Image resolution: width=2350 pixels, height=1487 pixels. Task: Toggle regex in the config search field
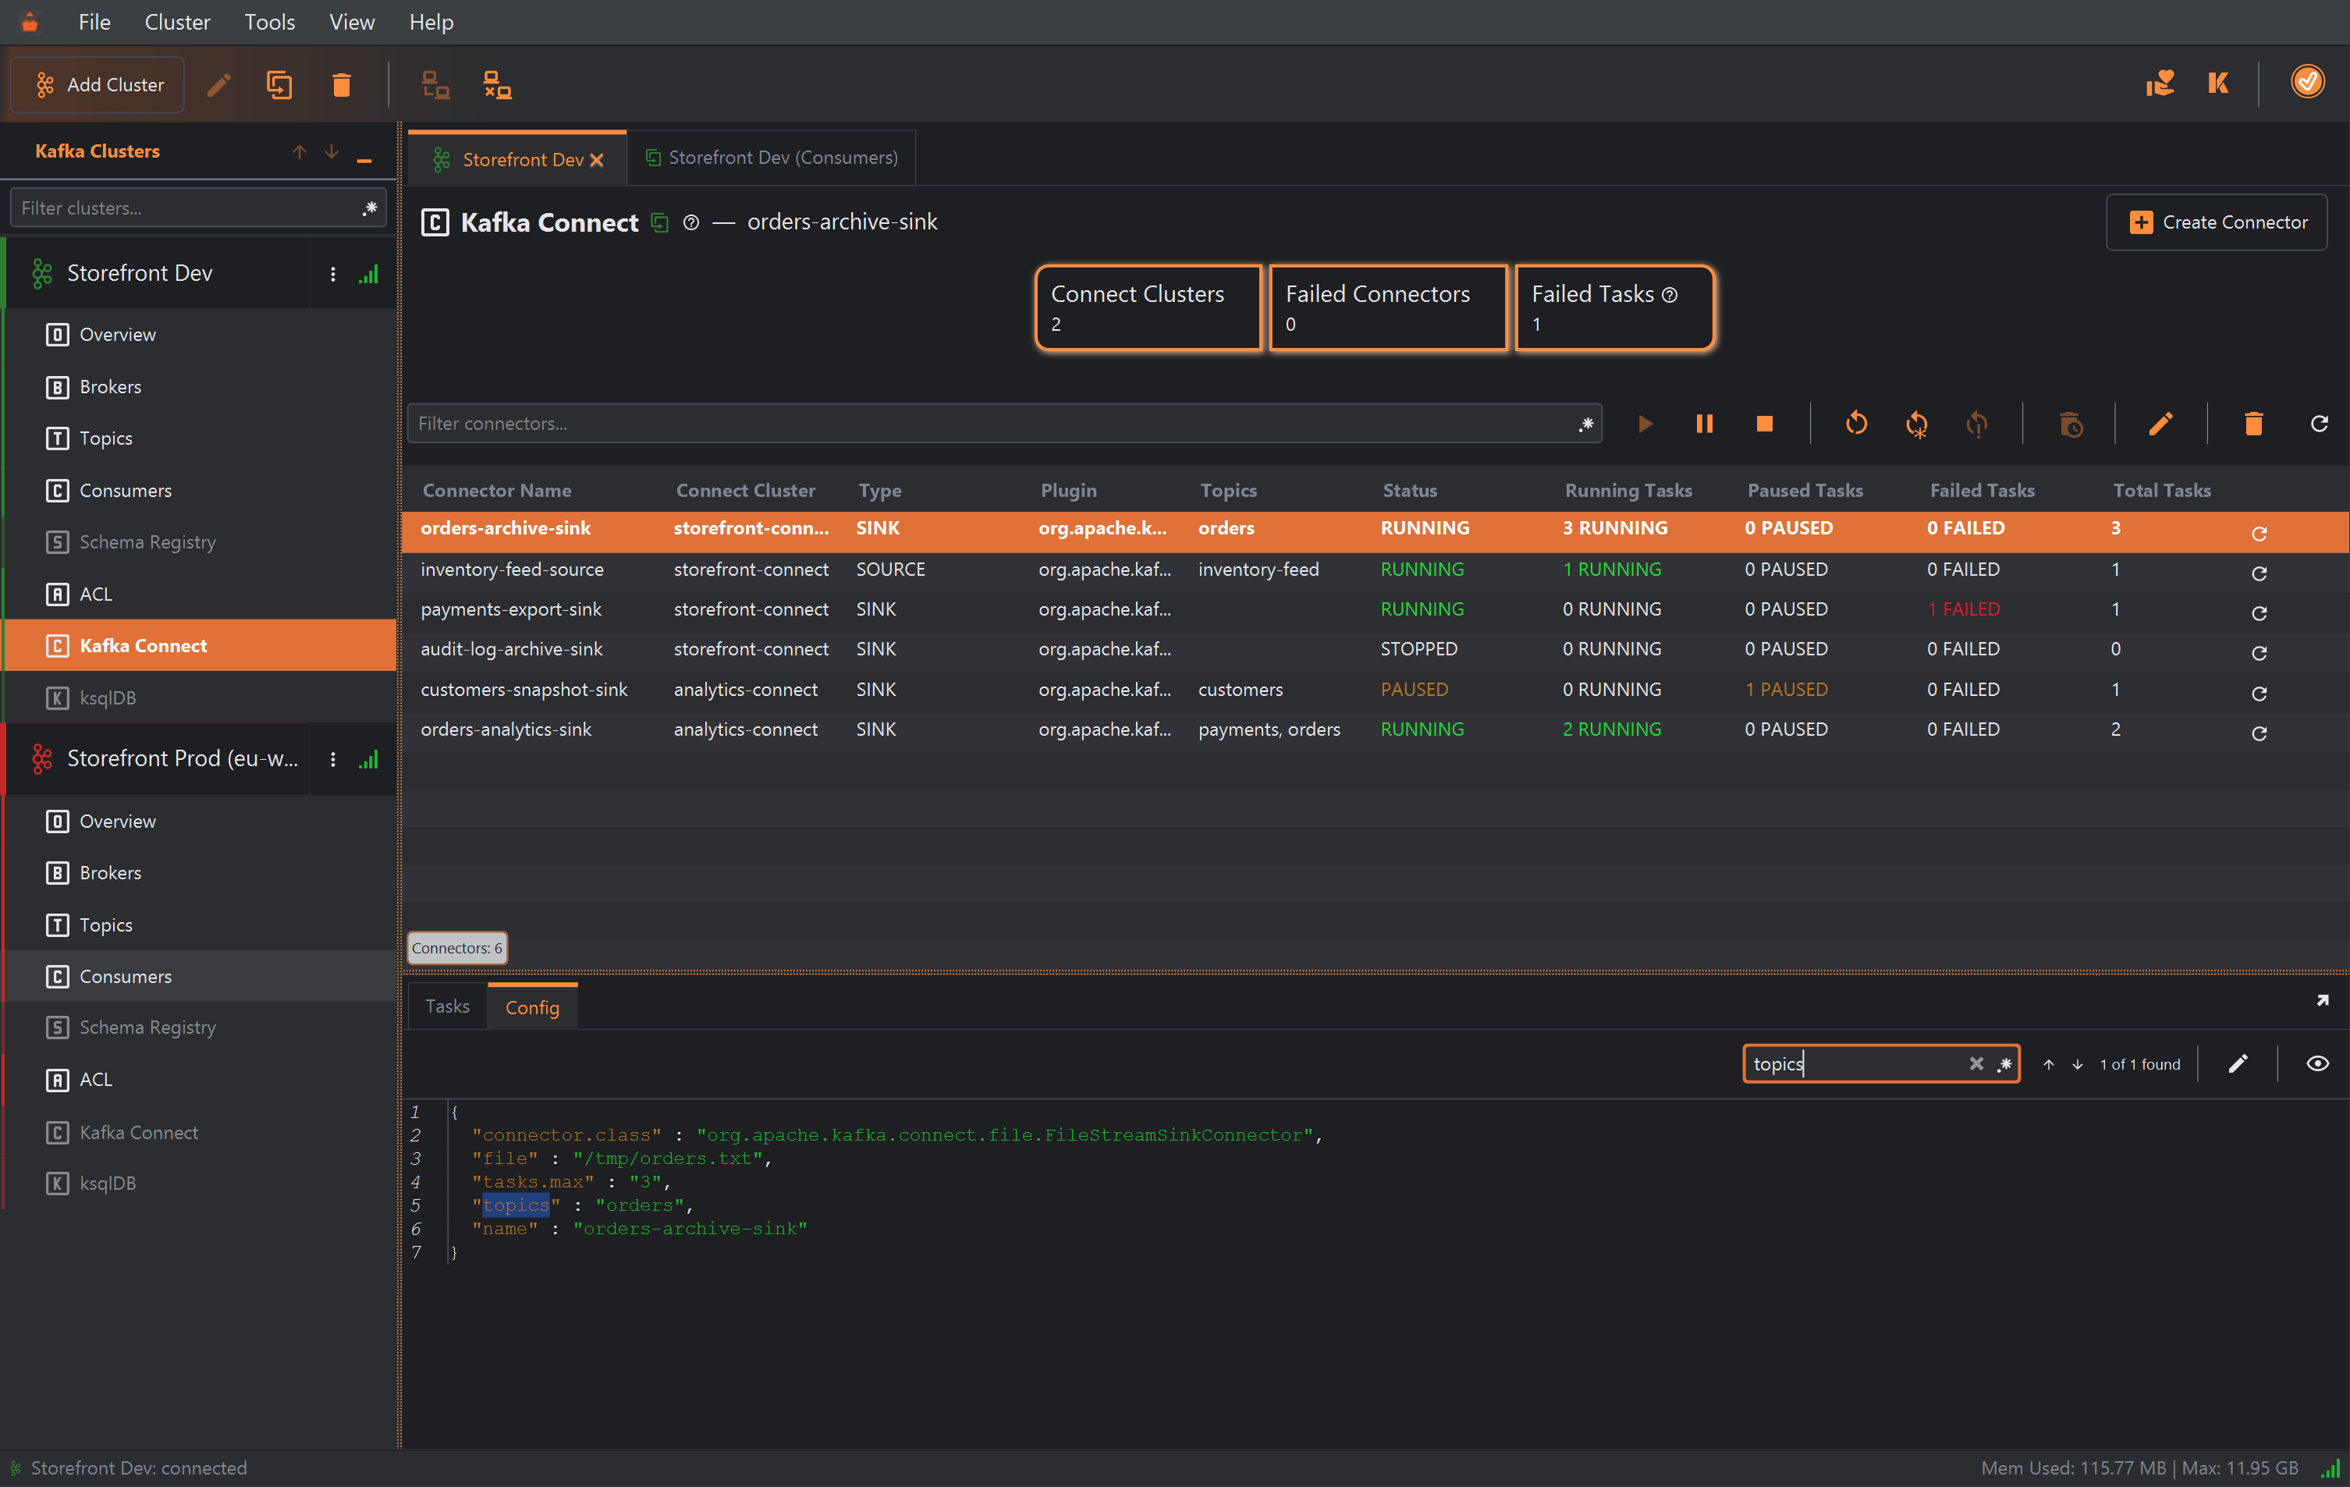point(2004,1063)
